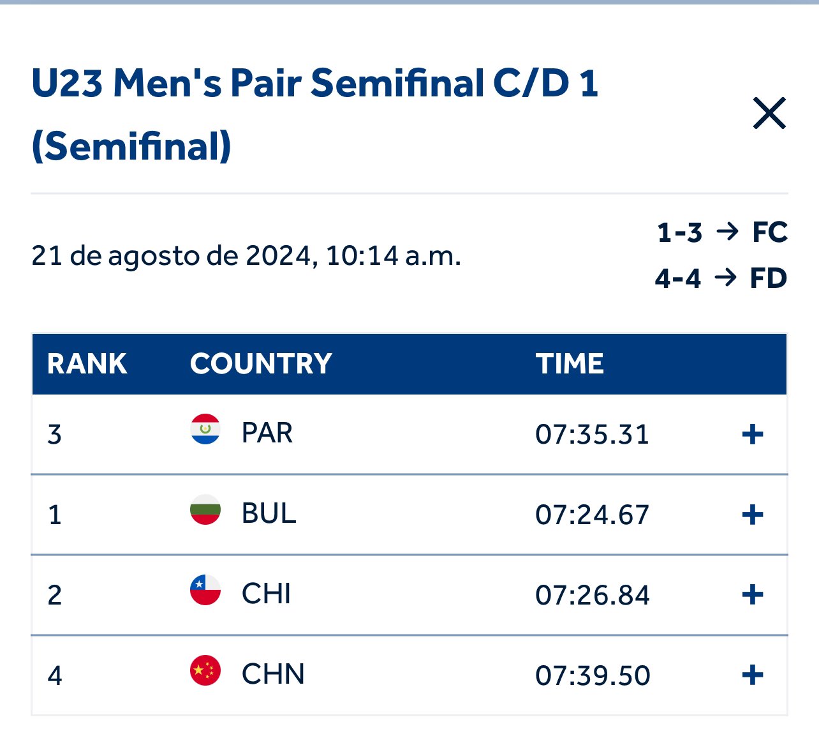Select the CHI country code
The image size is (819, 745).
coord(266,594)
